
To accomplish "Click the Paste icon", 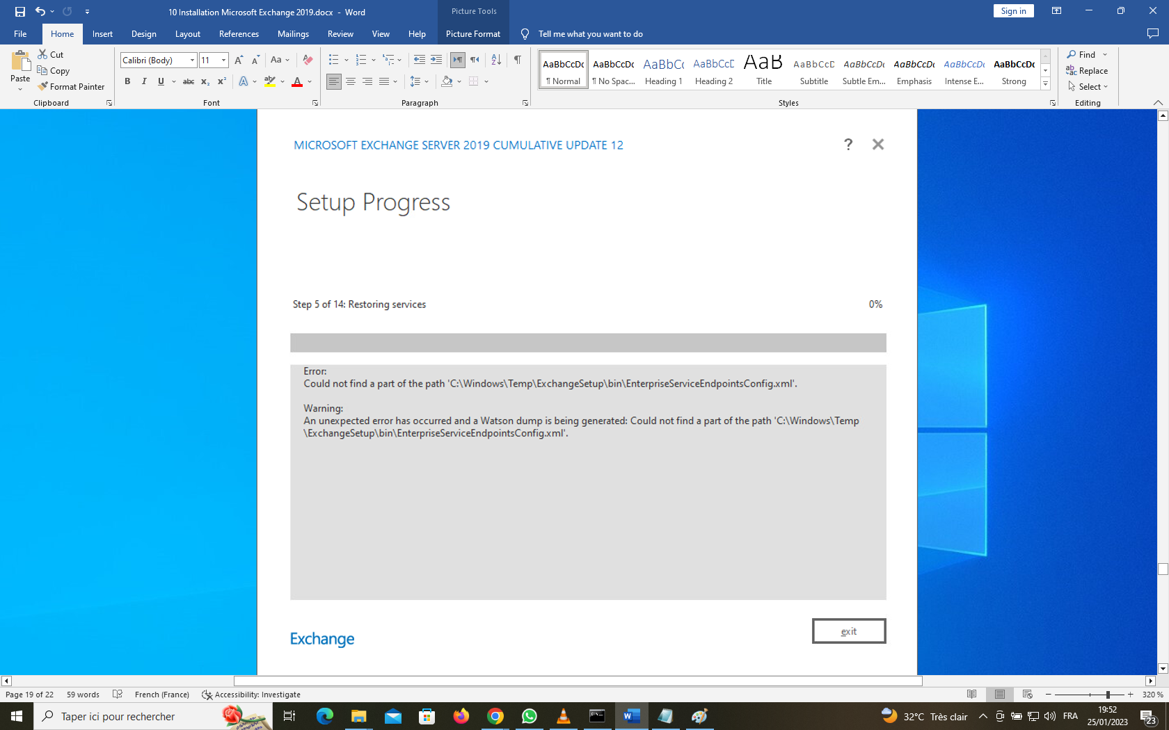I will coord(20,61).
